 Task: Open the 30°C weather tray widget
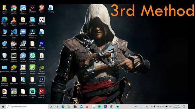point(146,107)
